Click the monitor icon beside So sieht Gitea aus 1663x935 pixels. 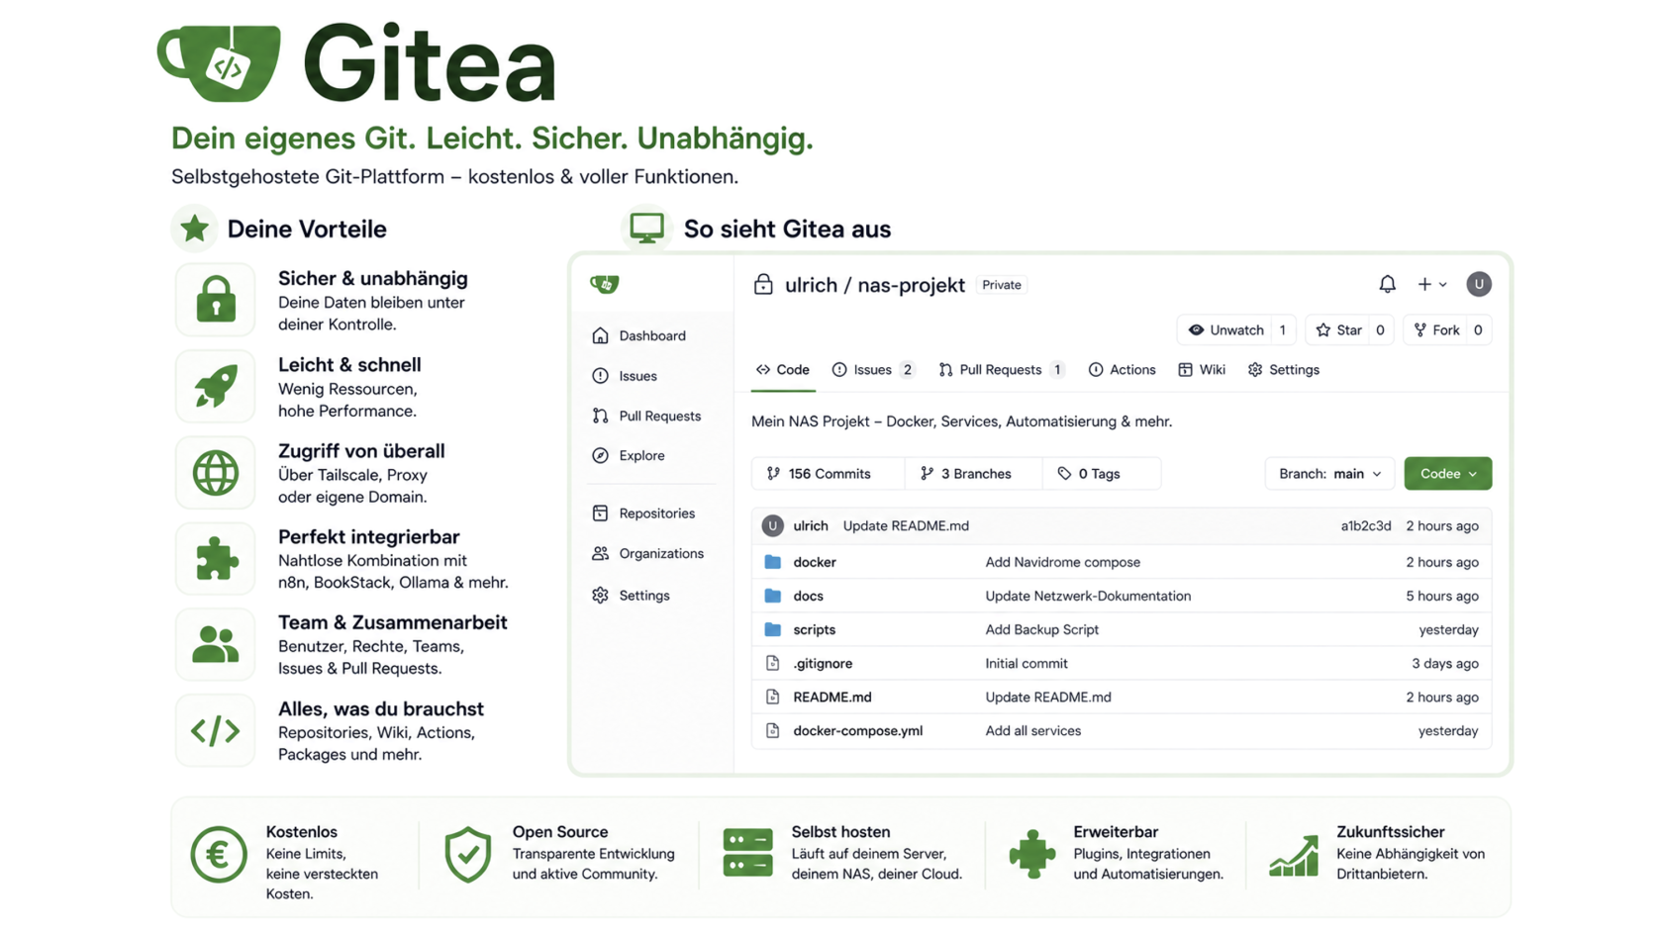click(646, 229)
